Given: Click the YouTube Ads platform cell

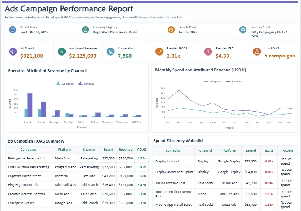Looking at the screenshot, I should coord(229,194).
